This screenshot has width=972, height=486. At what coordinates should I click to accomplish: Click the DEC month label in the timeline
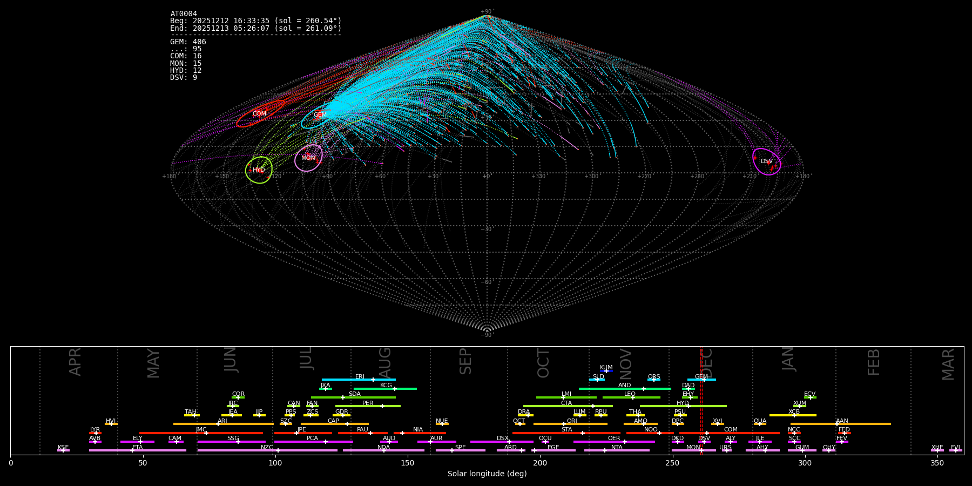(707, 363)
